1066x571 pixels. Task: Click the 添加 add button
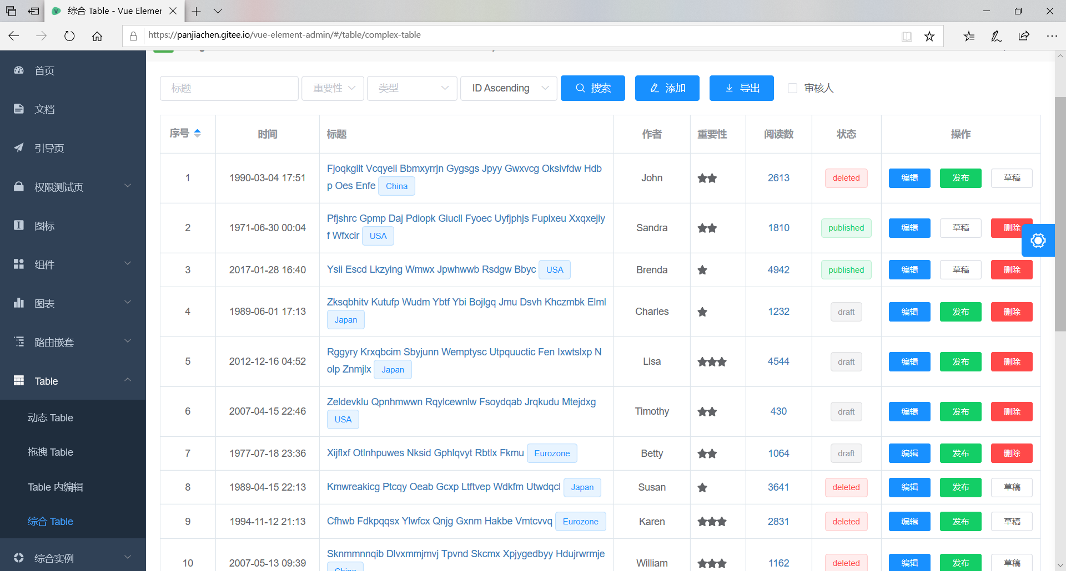pos(667,88)
